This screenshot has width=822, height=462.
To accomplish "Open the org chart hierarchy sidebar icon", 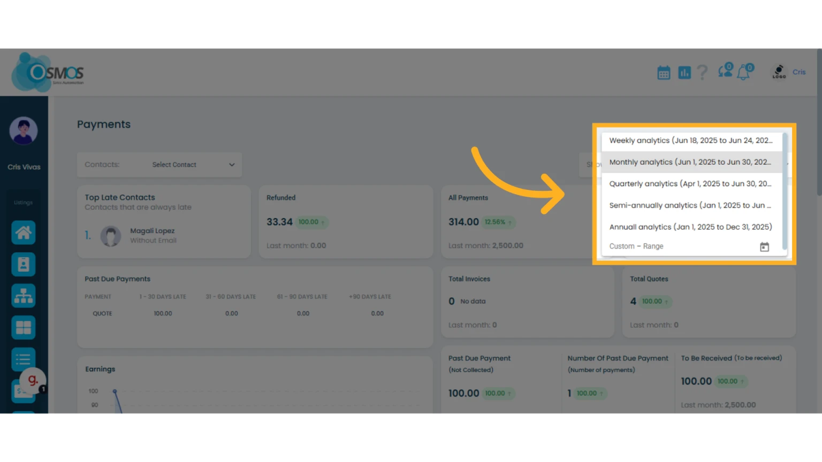I will point(24,296).
